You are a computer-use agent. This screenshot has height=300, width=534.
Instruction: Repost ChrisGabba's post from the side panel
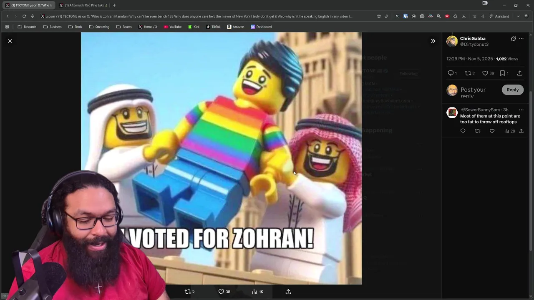(x=470, y=73)
